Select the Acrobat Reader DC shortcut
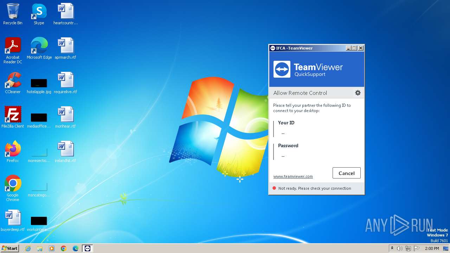 coord(13,51)
